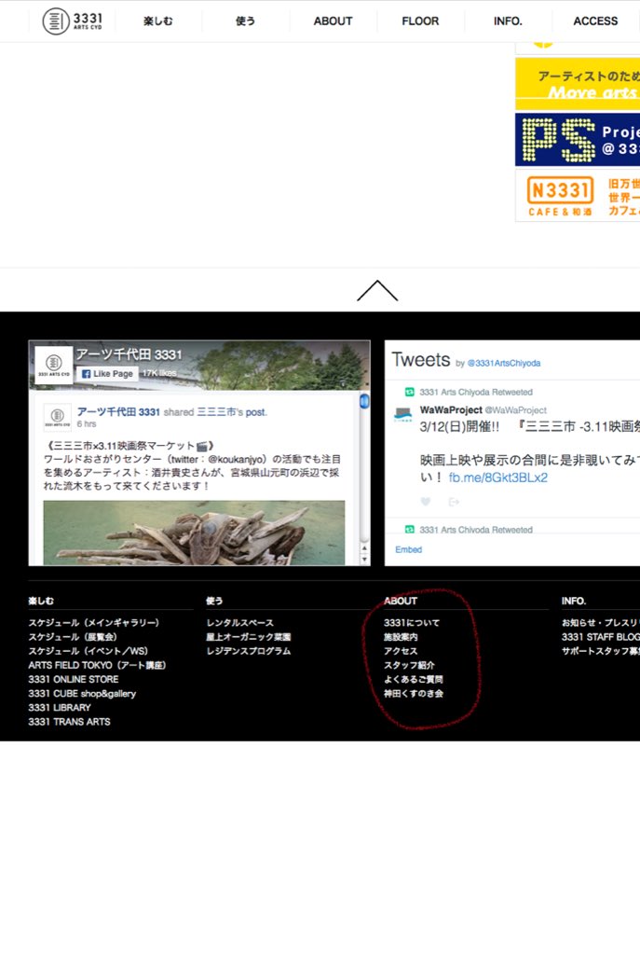640x955 pixels.
Task: Click the Facebook widget scroll down arrow
Action: (364, 560)
